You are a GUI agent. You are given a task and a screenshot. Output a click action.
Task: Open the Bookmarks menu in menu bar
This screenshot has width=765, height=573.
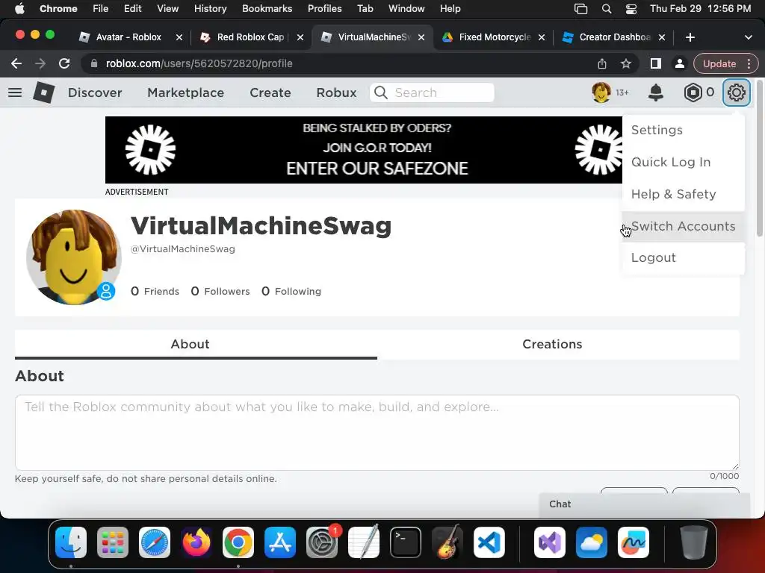[267, 9]
